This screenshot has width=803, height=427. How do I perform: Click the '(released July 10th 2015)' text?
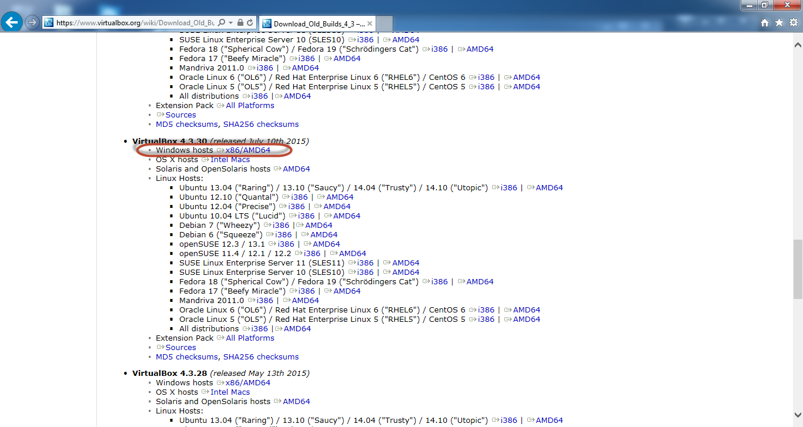tap(259, 141)
